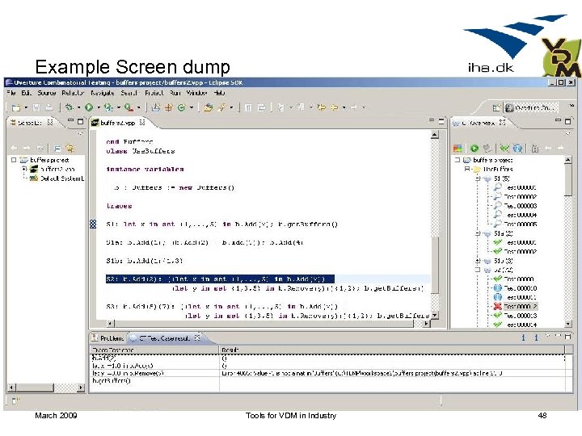Click the Last Edit Location toolbar icon
Viewport: 582px width, 436px height.
[x=322, y=107]
